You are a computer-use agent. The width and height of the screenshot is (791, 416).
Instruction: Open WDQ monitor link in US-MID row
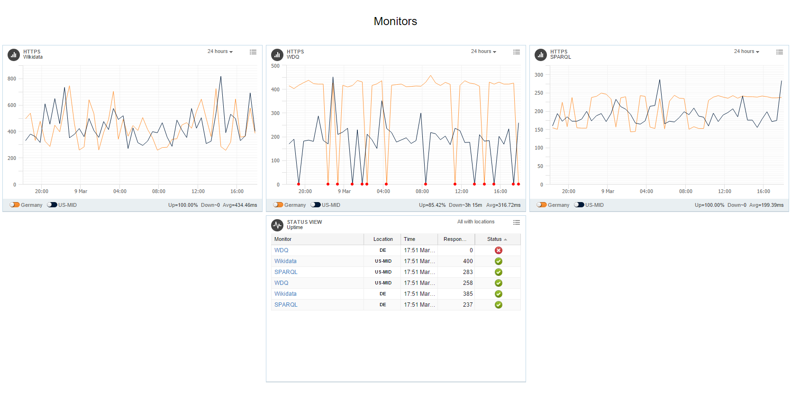[282, 283]
